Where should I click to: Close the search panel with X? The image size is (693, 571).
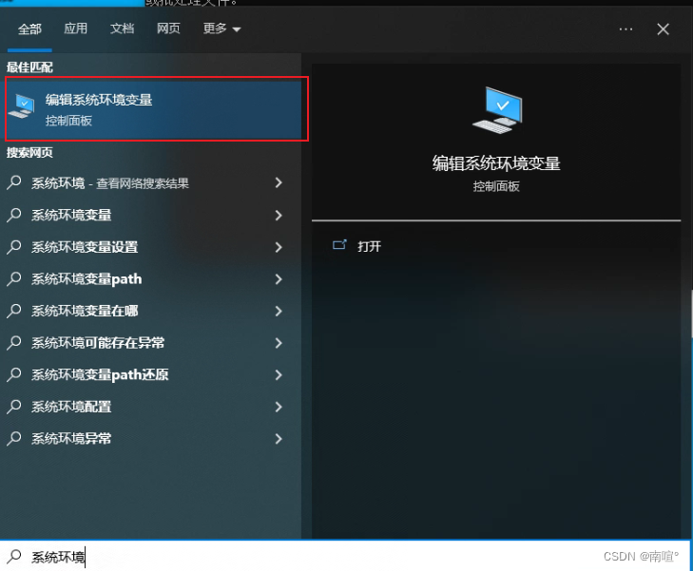(663, 29)
